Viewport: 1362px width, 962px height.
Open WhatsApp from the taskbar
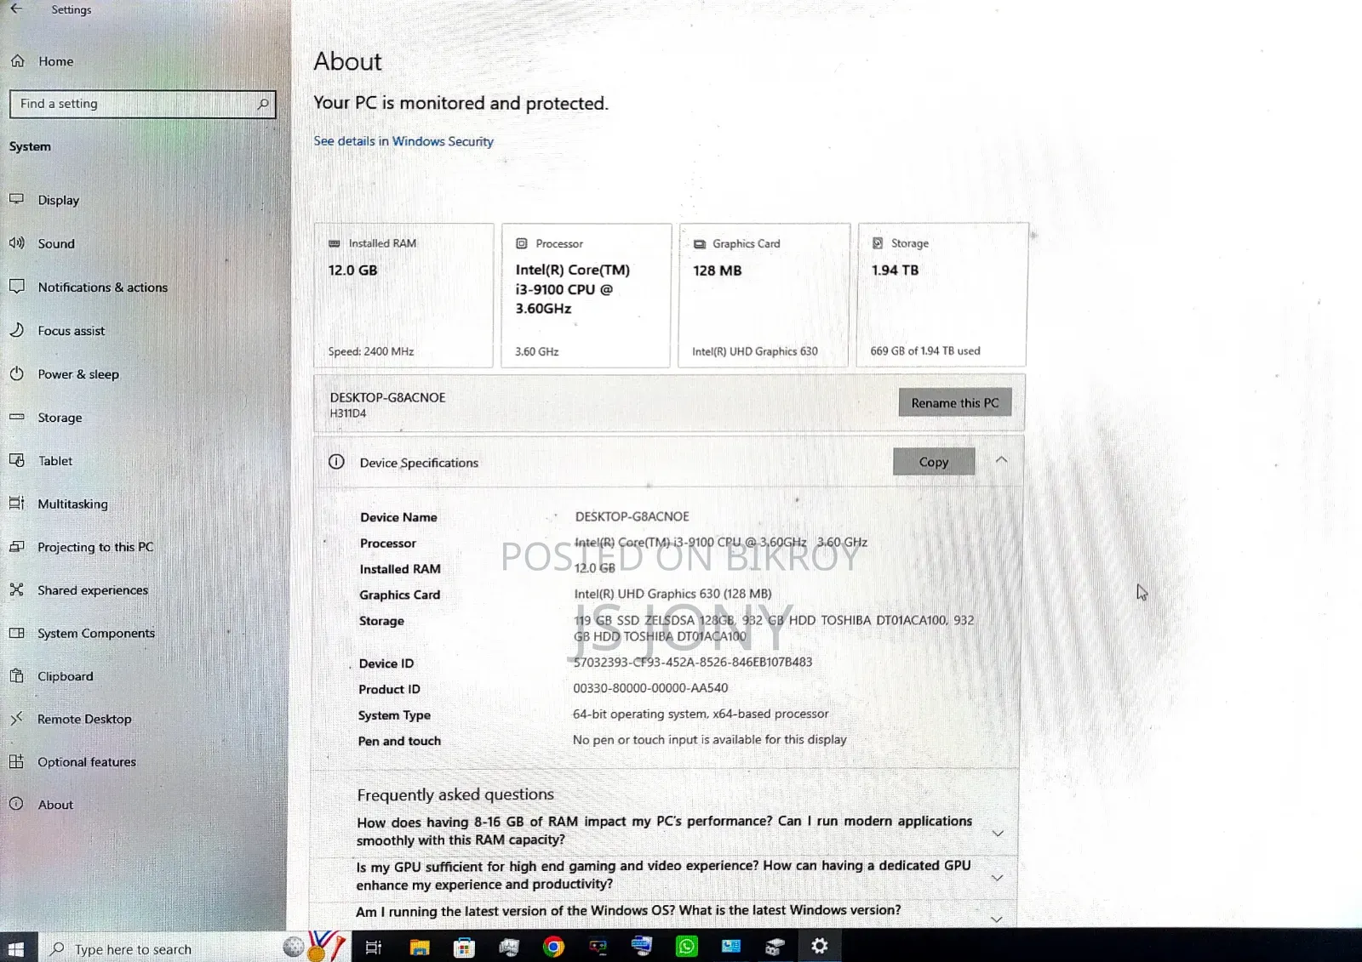(x=686, y=946)
